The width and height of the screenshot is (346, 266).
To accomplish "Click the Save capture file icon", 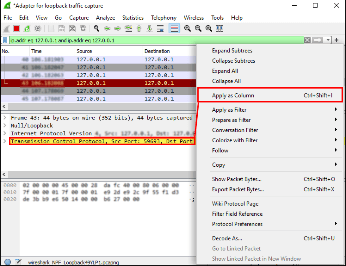I will 62,29.
